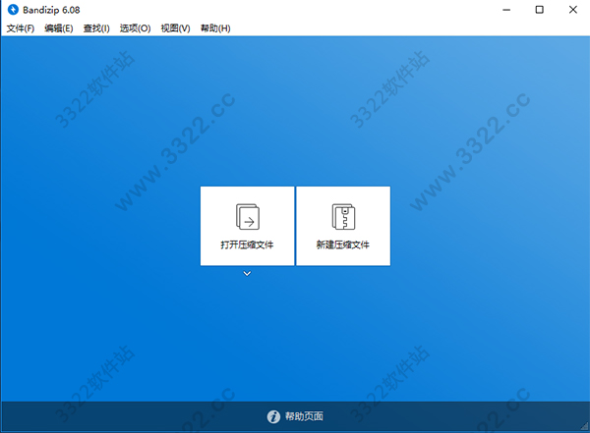Viewport: 590px width, 433px height.
Task: Click the info icon beside 帮助页面
Action: (x=273, y=416)
